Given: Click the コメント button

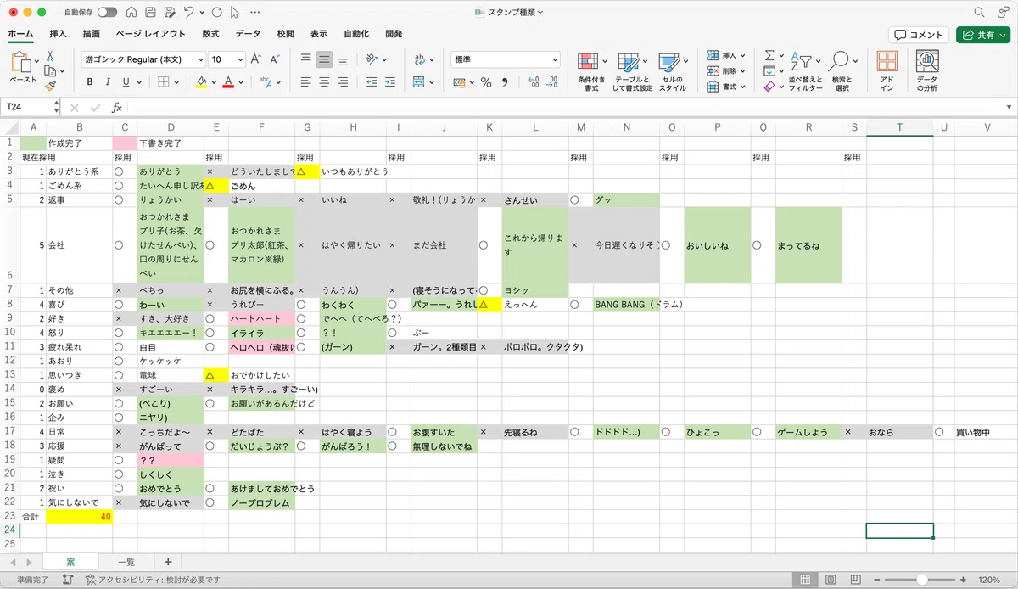Looking at the screenshot, I should (918, 35).
